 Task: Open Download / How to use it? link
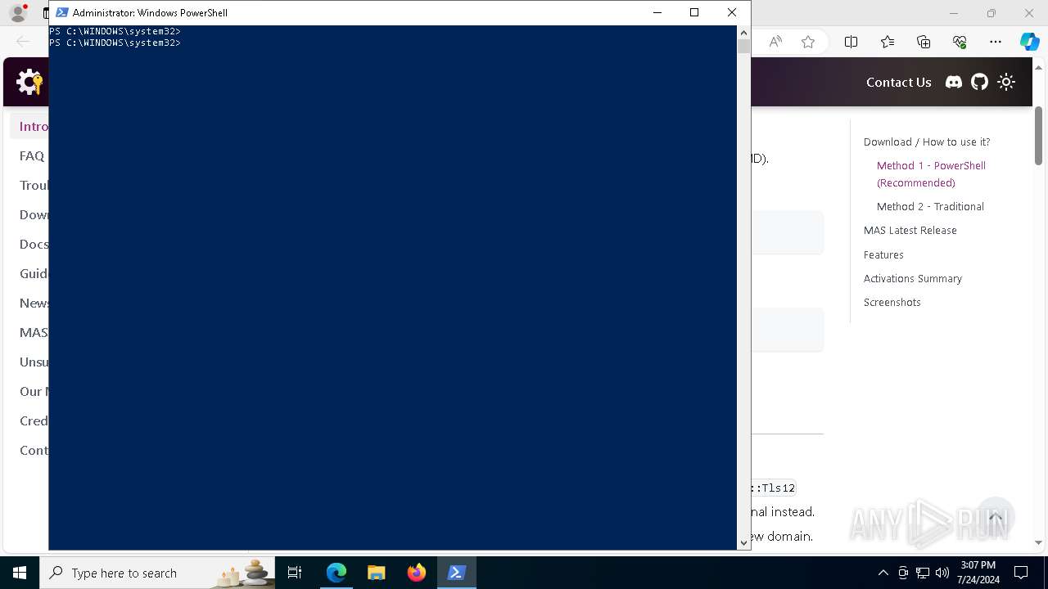click(x=927, y=142)
